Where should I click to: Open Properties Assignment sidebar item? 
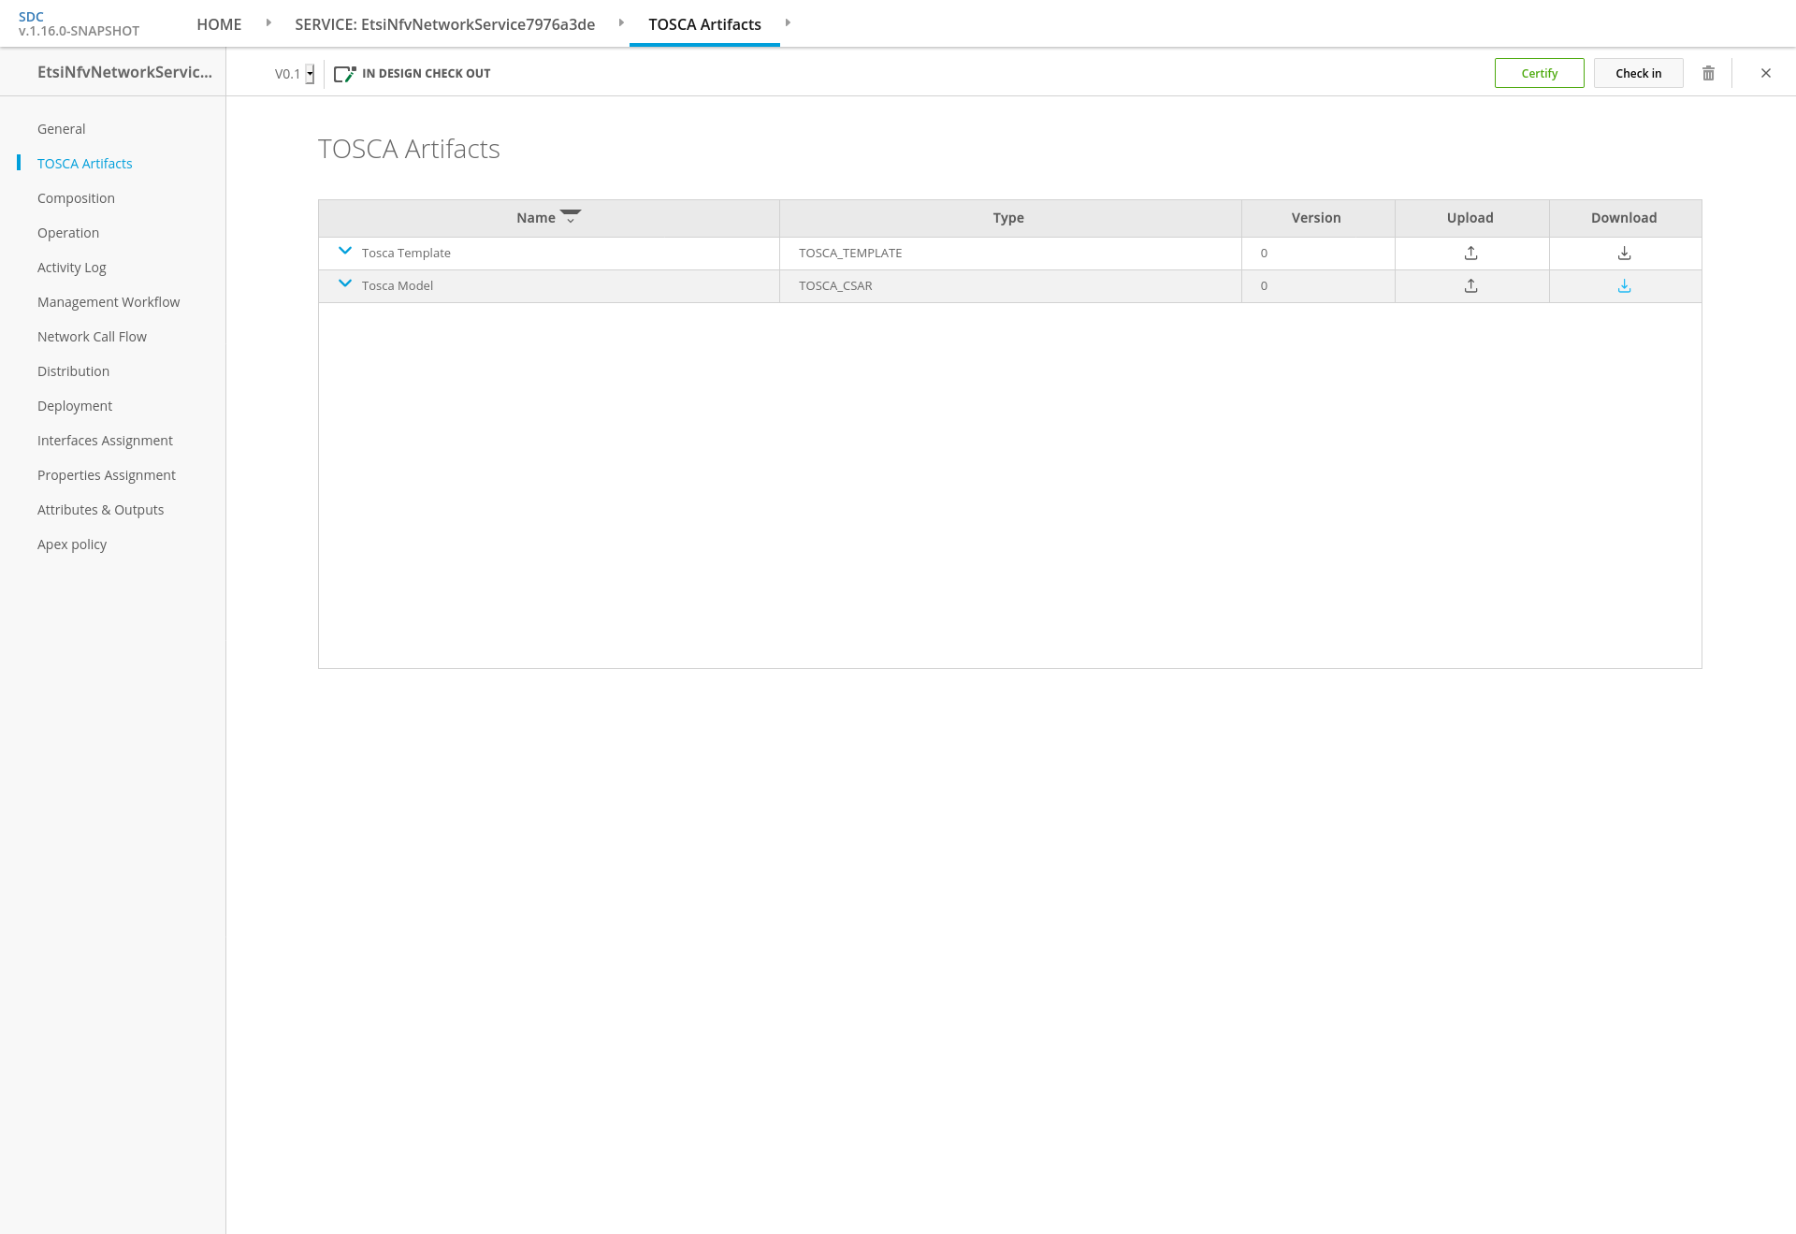[107, 475]
